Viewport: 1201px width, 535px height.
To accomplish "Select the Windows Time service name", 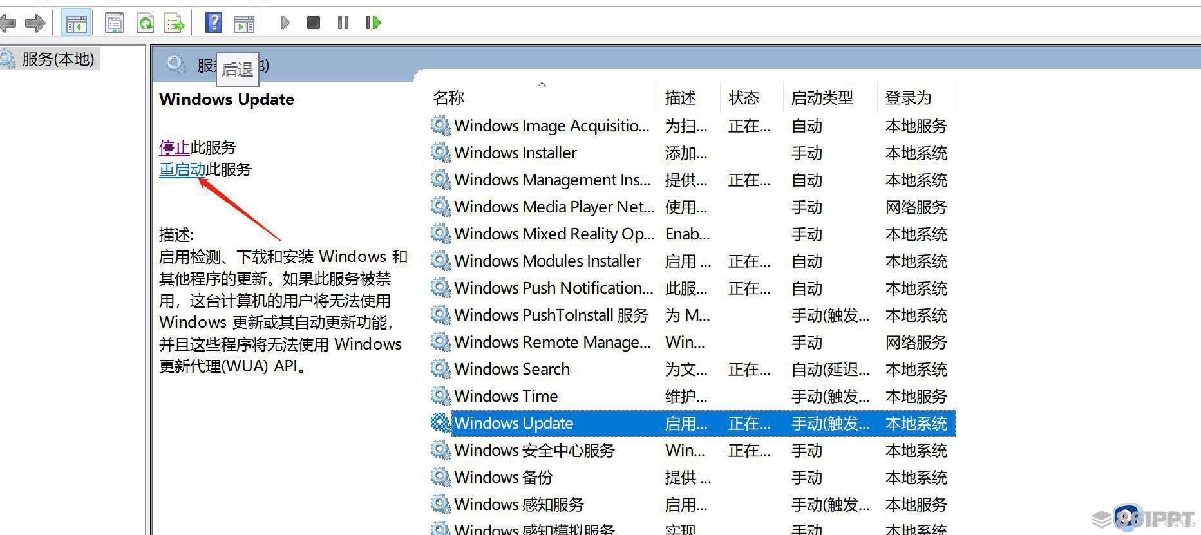I will (506, 396).
